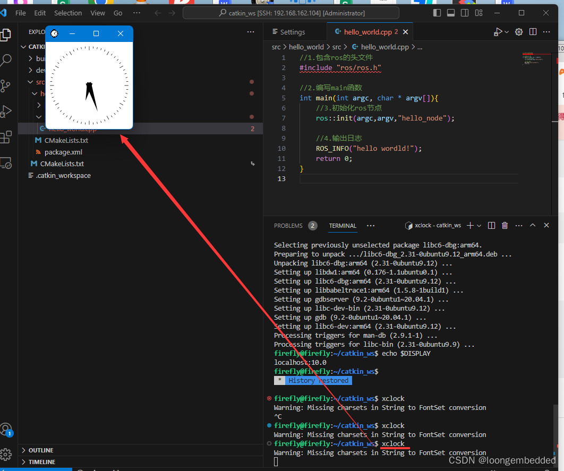Place cursor on line 13 of editor
This screenshot has height=471, width=564.
408,179
